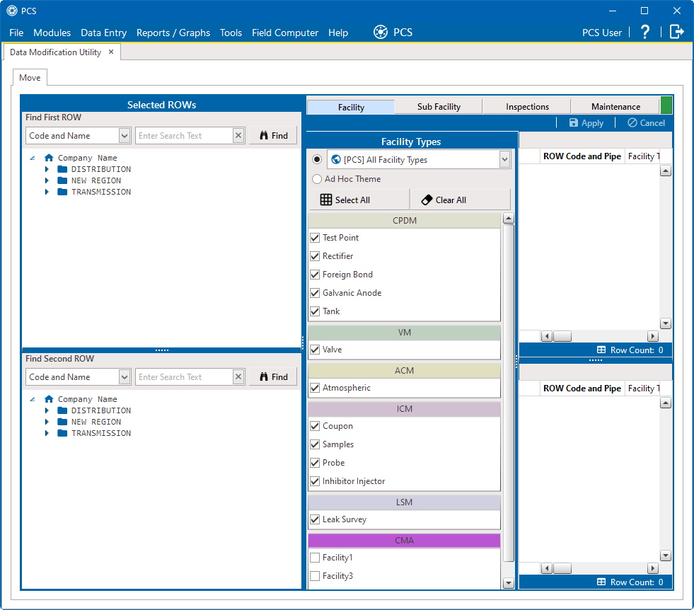The width and height of the screenshot is (694, 610).
Task: Enable the Facility1 checkbox
Action: coord(315,558)
